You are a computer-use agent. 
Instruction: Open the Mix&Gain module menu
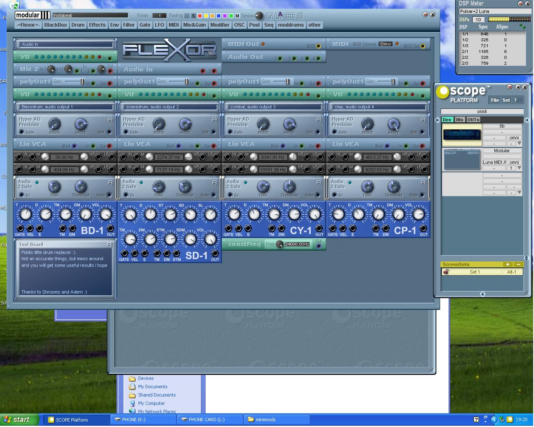pos(194,25)
